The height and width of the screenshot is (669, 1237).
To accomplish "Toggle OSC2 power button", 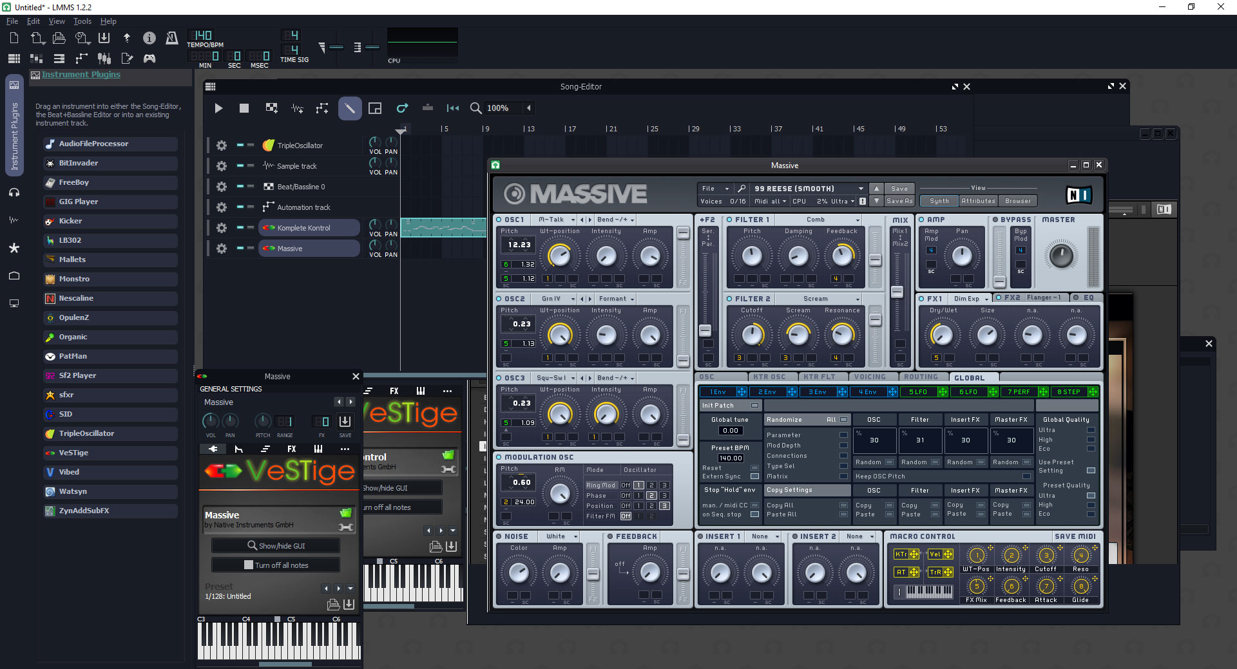I will (499, 299).
